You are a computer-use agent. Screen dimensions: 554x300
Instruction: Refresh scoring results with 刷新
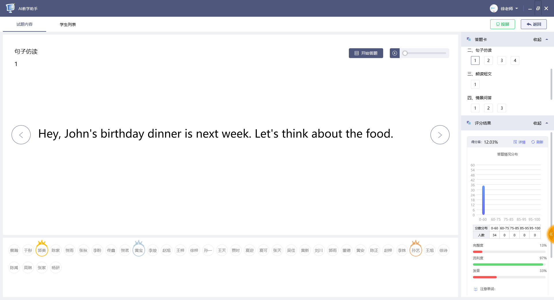(x=537, y=142)
